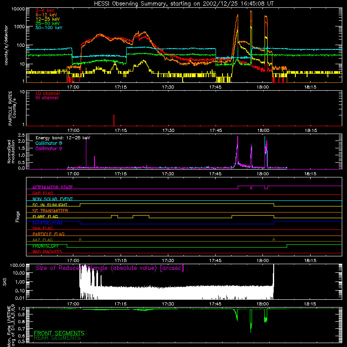347x347 pixels.
Task: Select the 6-12 keV legend label
Action: click(x=46, y=15)
